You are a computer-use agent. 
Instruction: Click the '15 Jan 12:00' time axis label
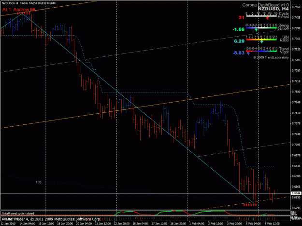pyautogui.click(x=46, y=224)
